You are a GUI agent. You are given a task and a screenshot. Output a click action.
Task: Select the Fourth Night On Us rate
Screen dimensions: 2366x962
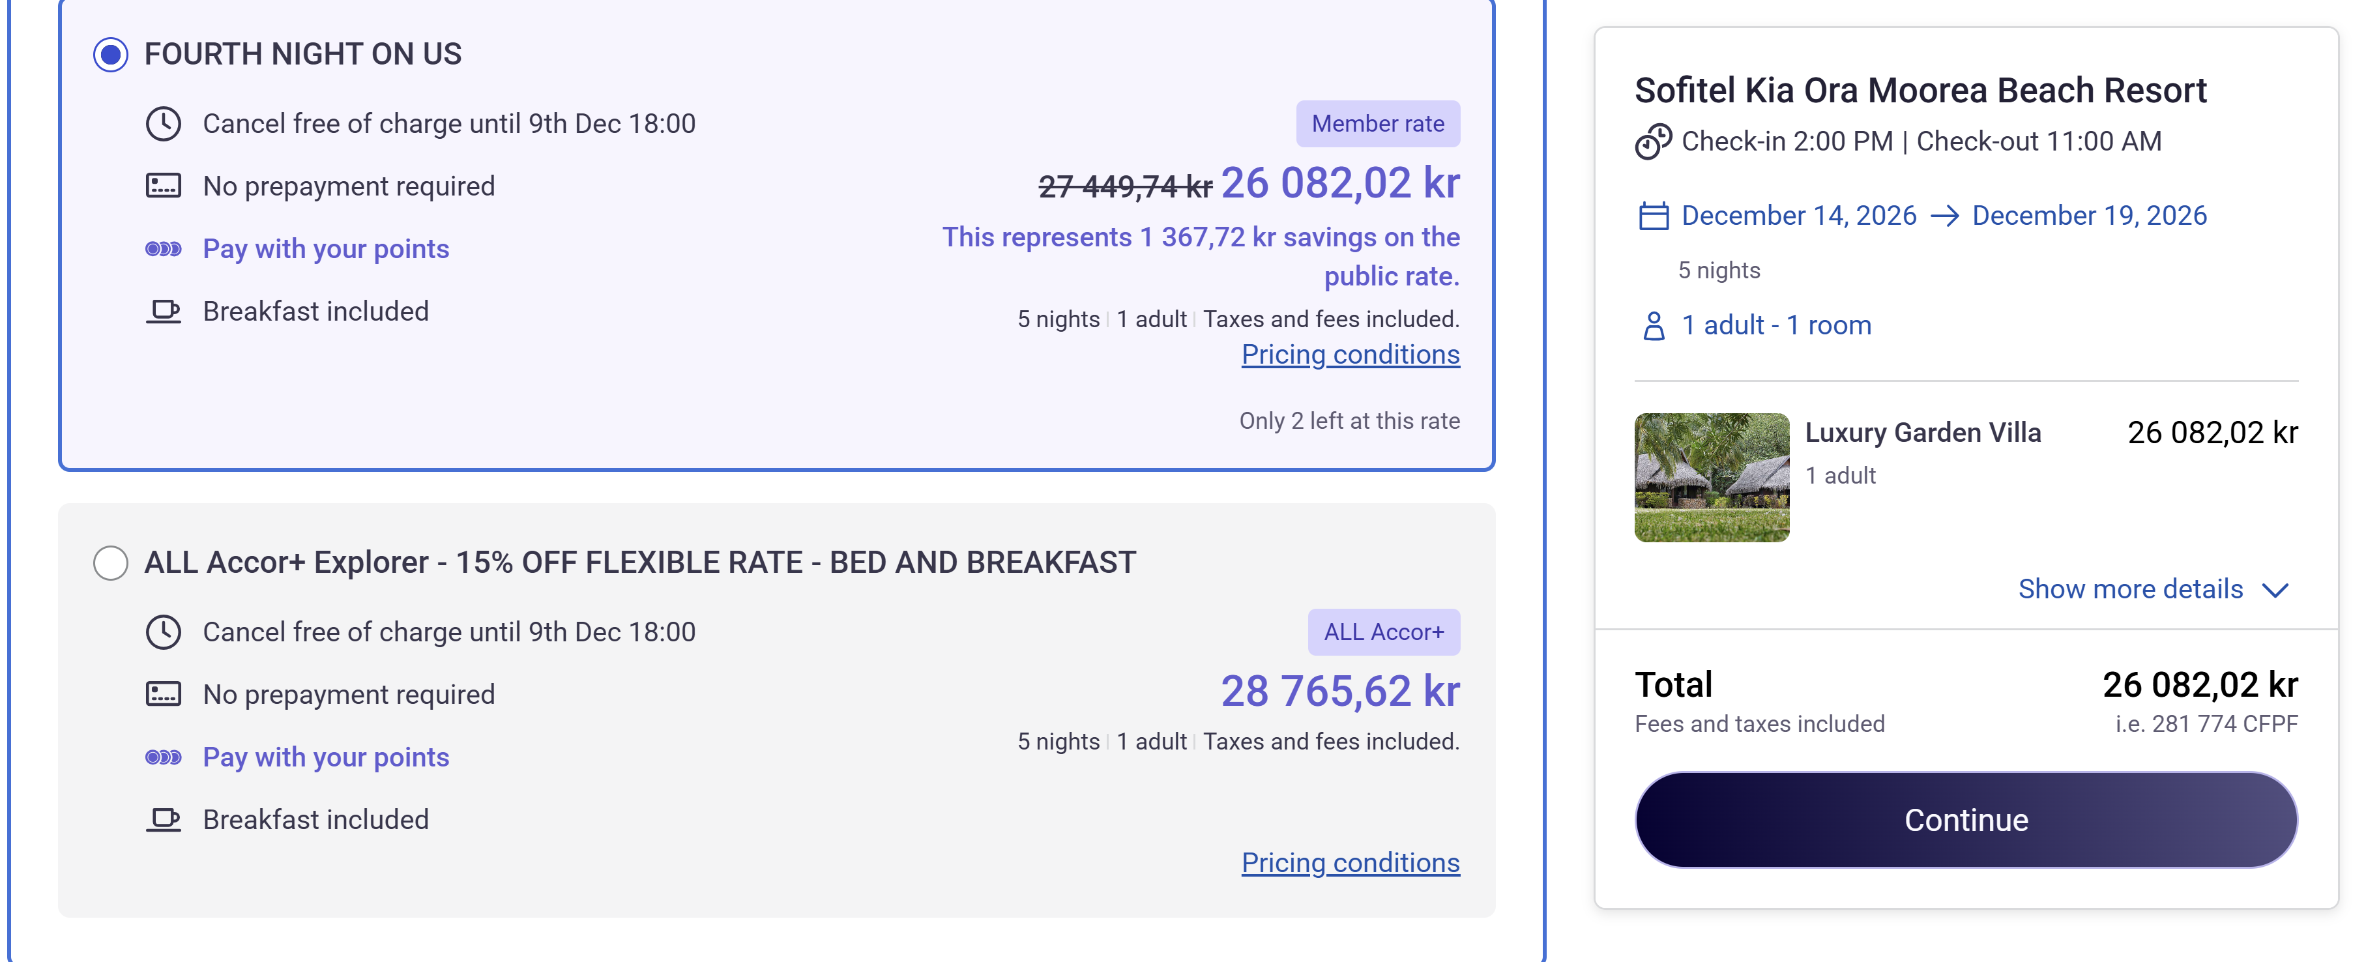[x=110, y=54]
